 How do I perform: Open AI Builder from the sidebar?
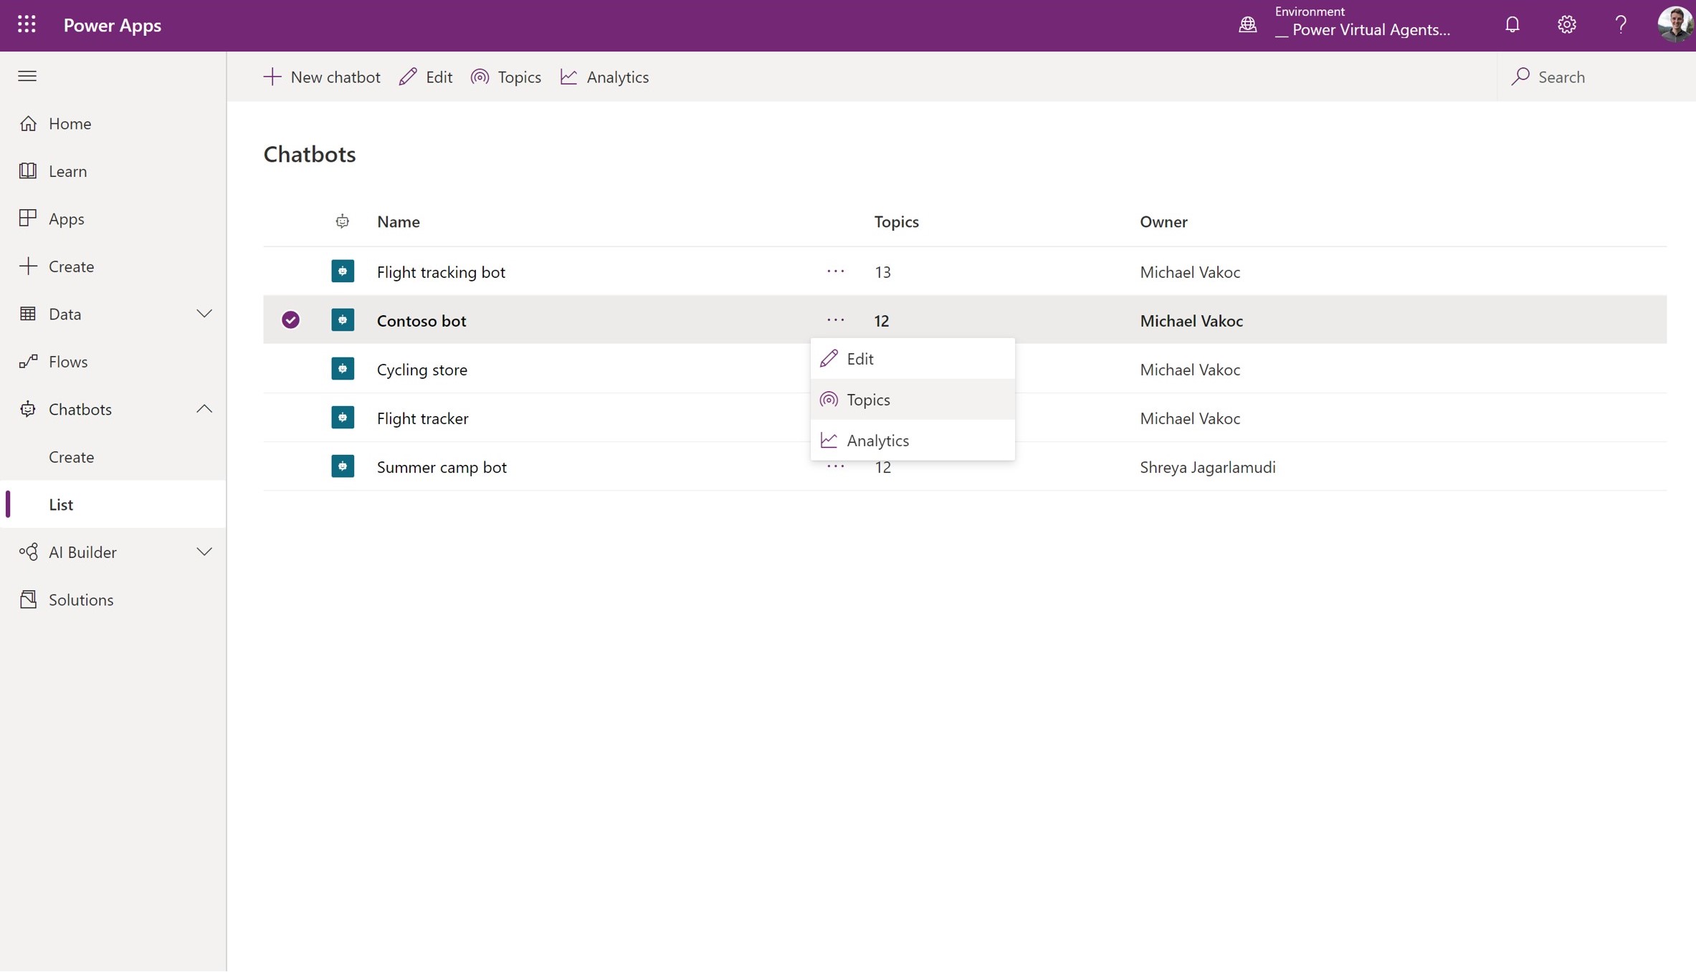[x=82, y=552]
